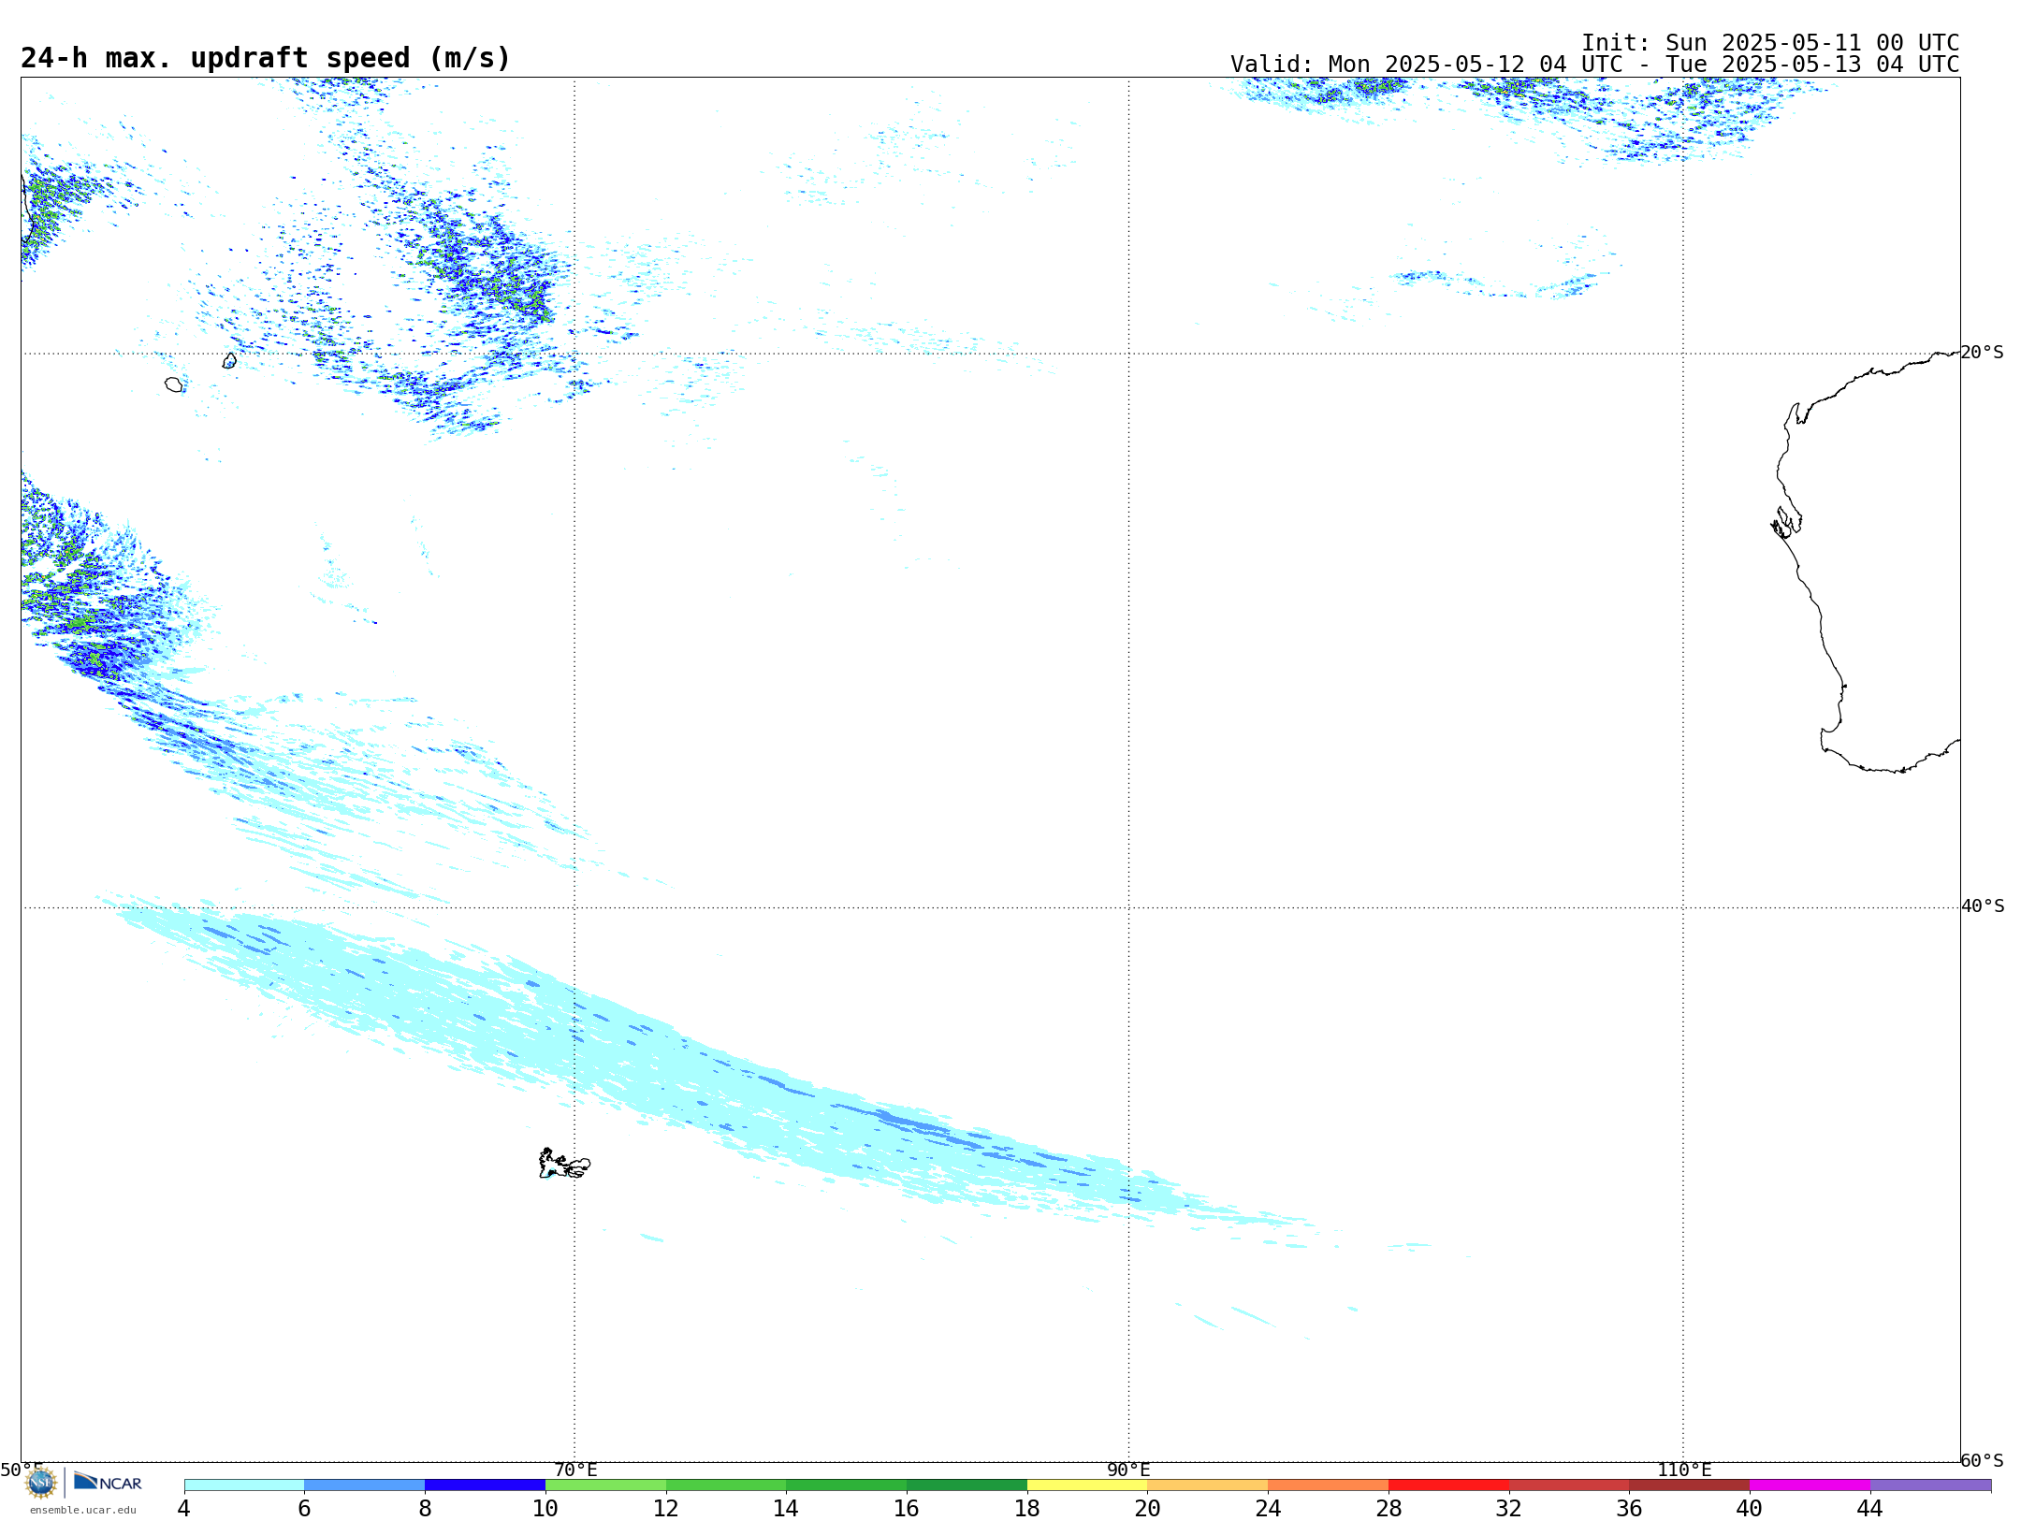Click the 20°S latitude label
The width and height of the screenshot is (2021, 1521).
(x=1983, y=353)
